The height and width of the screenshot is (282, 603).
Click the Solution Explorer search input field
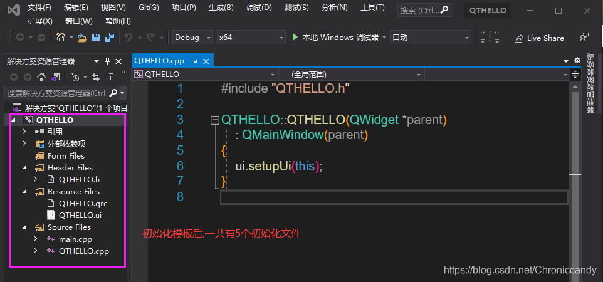(56, 93)
